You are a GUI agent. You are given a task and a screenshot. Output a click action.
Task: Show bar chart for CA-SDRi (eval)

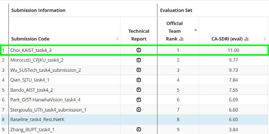tap(246, 39)
